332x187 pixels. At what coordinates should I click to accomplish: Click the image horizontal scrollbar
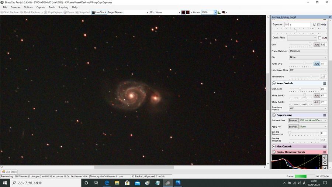click(x=134, y=167)
